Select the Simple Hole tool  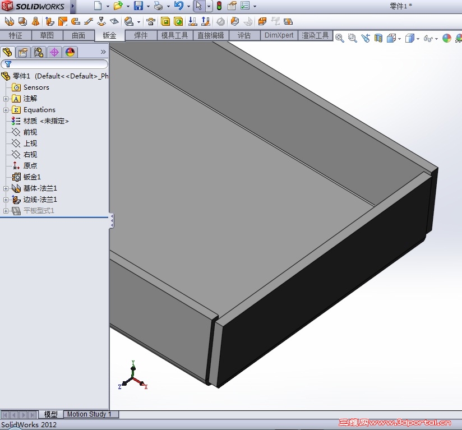tap(178, 21)
